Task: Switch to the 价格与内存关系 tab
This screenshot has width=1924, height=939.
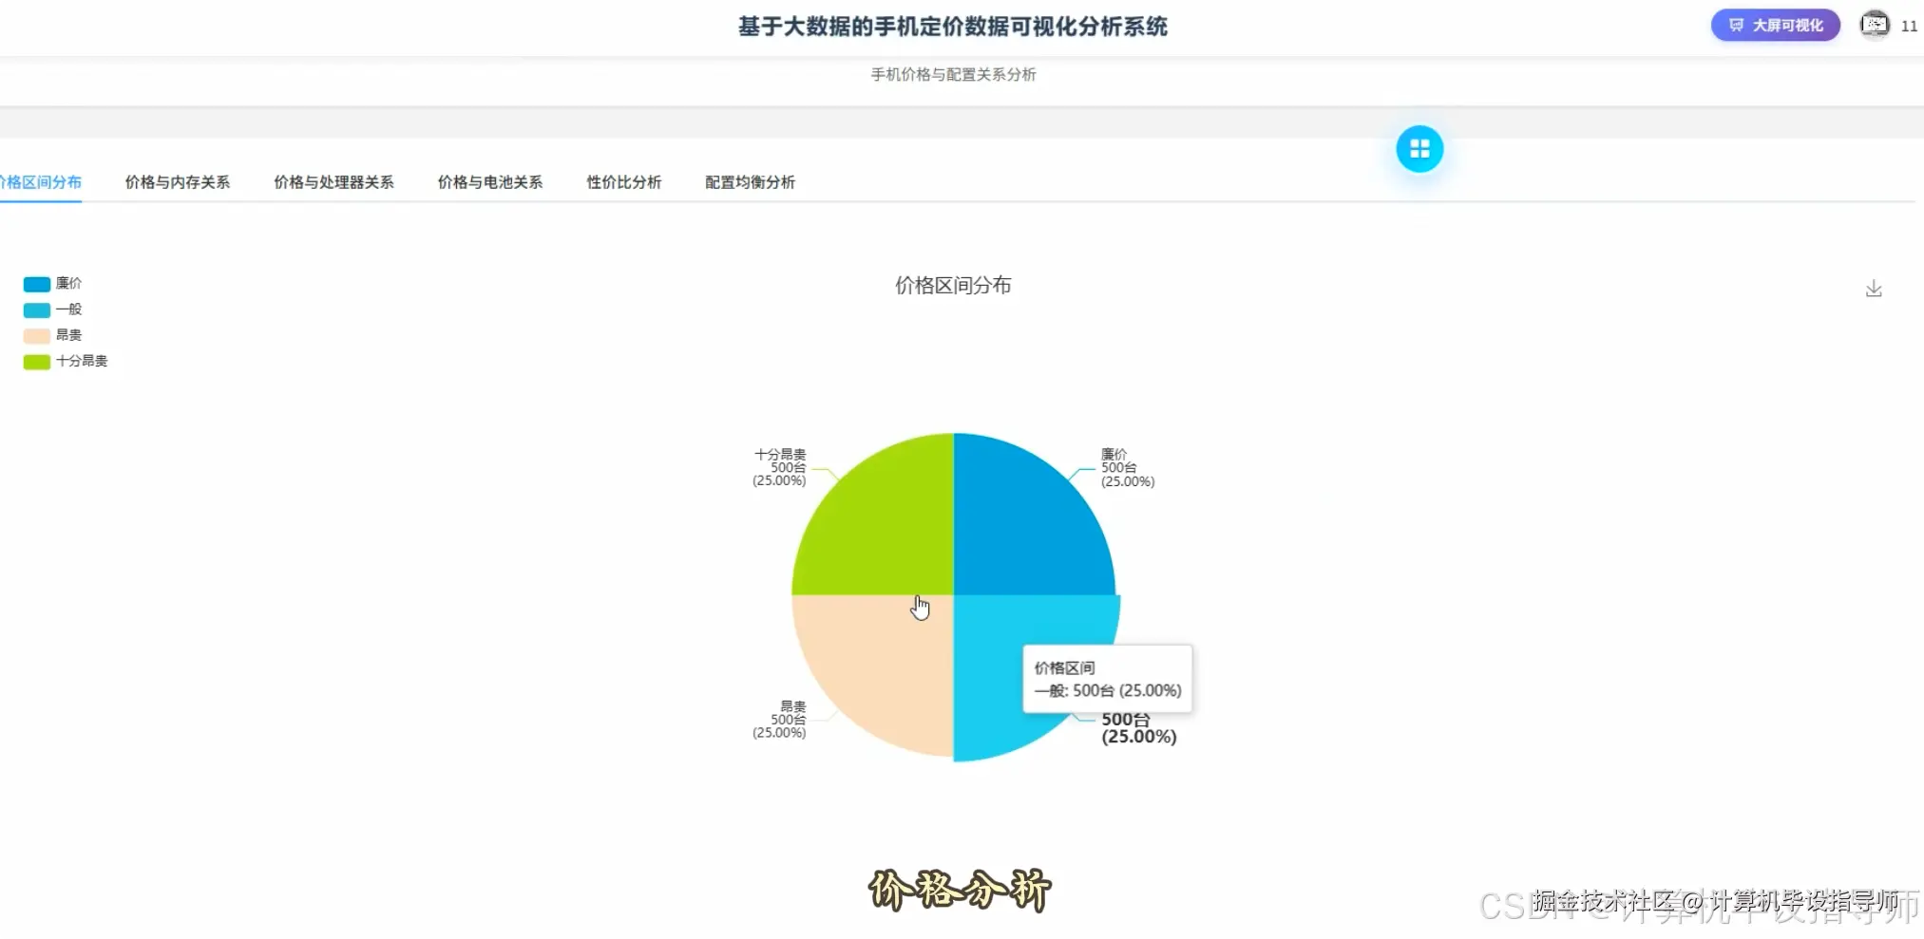Action: point(177,182)
